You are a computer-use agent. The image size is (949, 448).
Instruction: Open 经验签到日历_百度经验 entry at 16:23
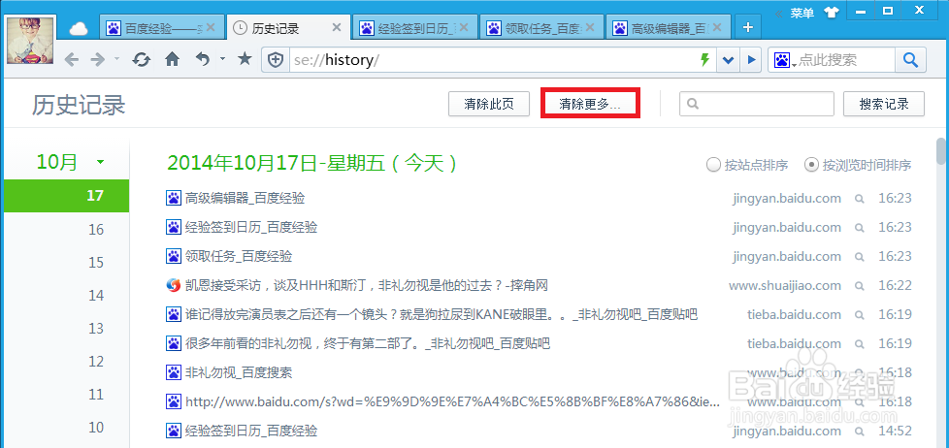pyautogui.click(x=251, y=227)
